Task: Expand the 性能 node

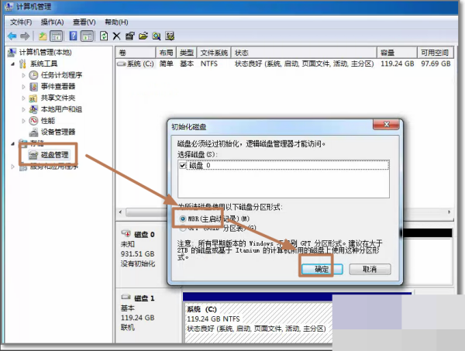Action: pos(23,121)
